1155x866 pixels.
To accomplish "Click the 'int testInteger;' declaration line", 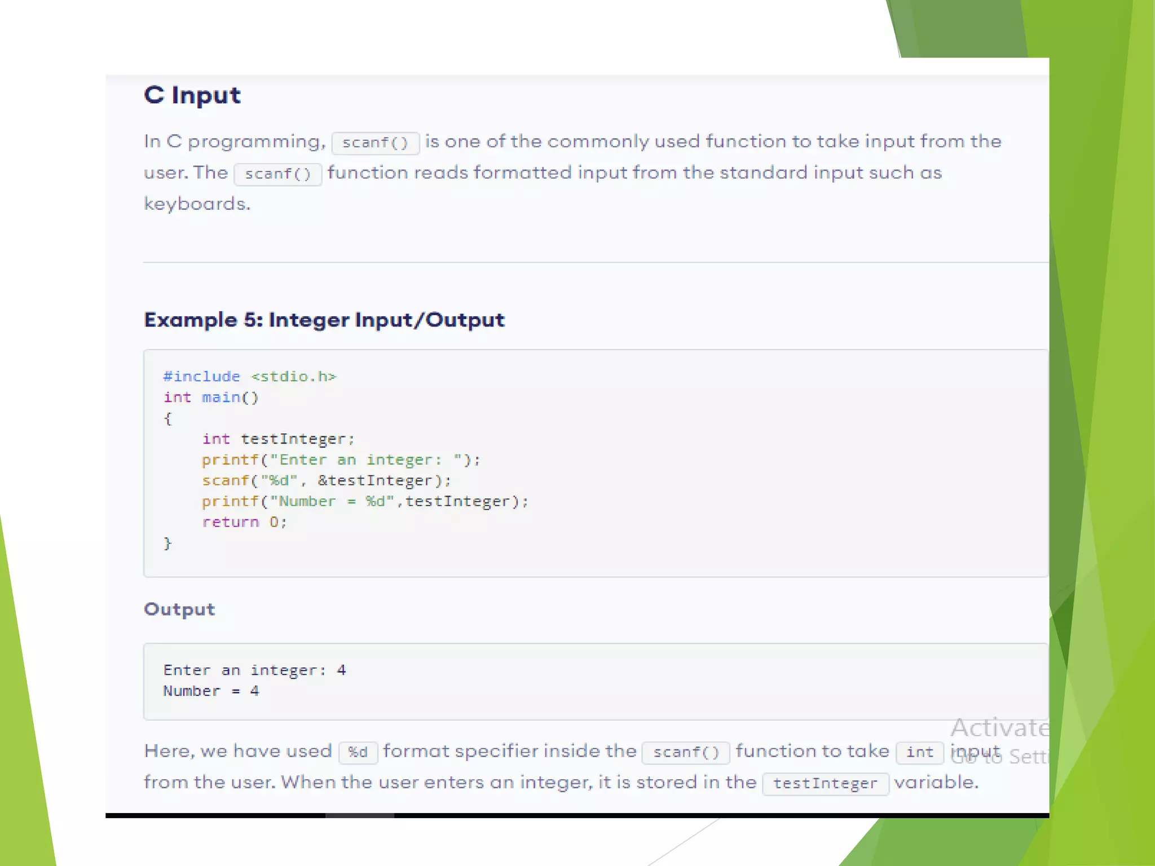I will [279, 439].
